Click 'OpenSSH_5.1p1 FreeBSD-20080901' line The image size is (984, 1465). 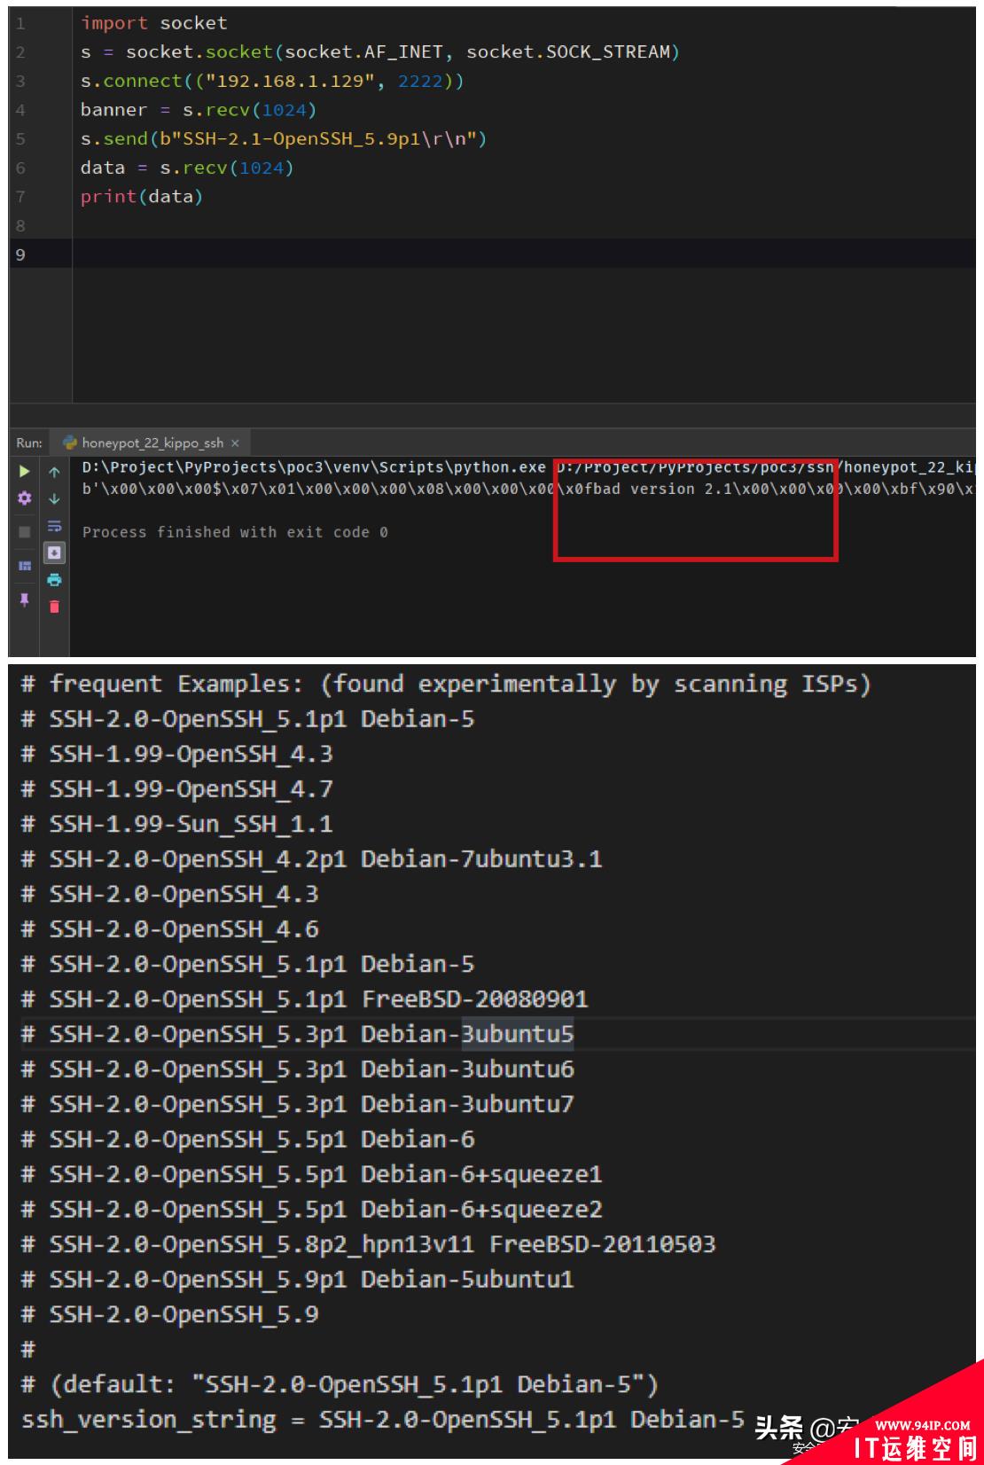(x=304, y=999)
